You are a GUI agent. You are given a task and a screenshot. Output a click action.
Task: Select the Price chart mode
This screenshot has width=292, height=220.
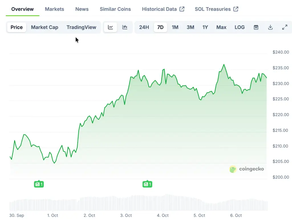click(17, 27)
